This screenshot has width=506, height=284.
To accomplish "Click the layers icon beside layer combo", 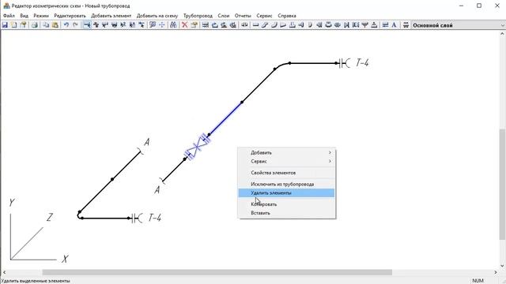I will click(406, 24).
